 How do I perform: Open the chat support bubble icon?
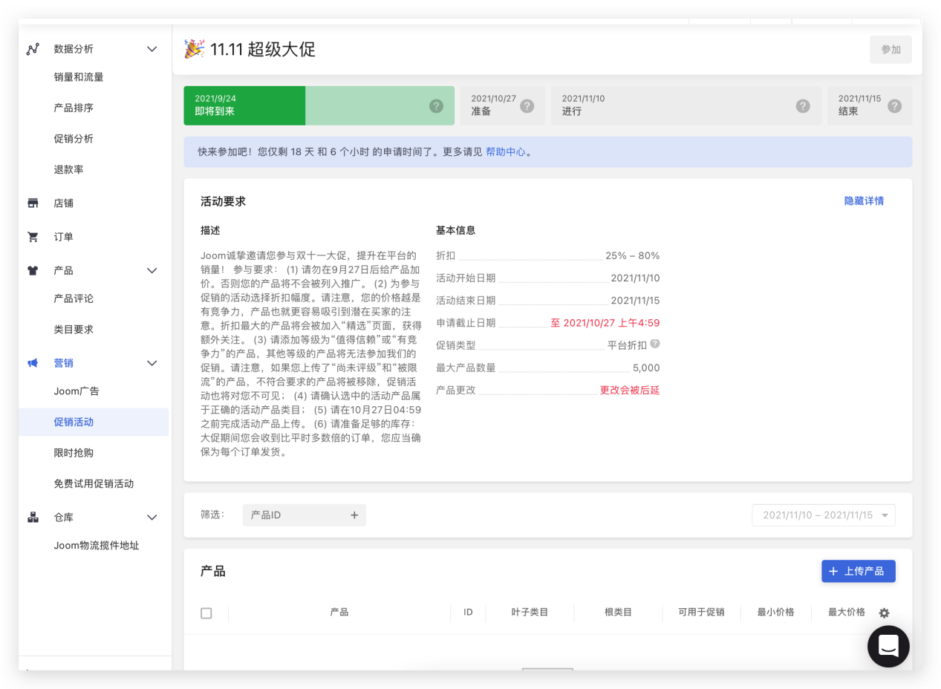[x=888, y=646]
